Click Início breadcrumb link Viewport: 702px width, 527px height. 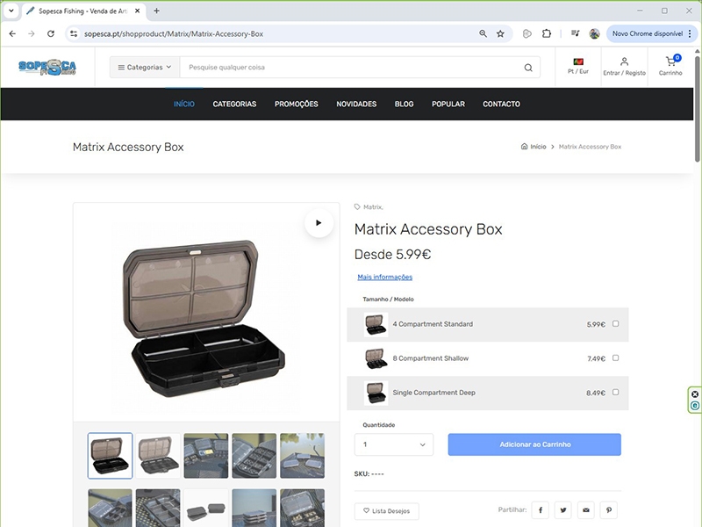[x=538, y=147]
